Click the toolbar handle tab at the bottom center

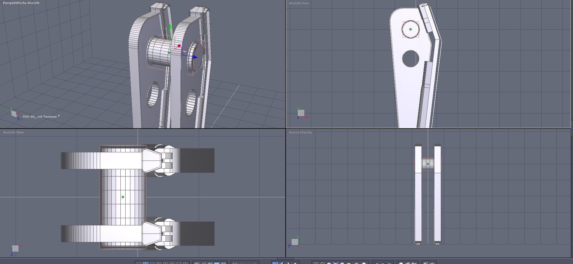[285, 258]
